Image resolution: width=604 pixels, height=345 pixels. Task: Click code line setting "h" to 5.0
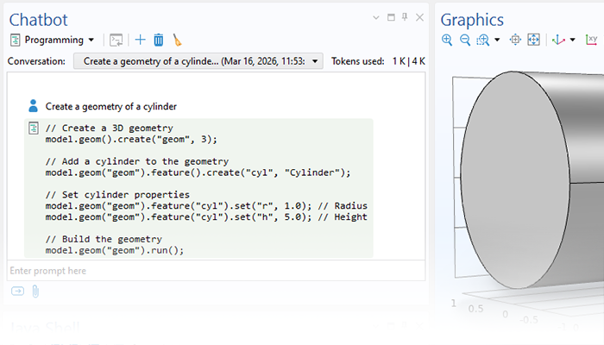(x=206, y=217)
